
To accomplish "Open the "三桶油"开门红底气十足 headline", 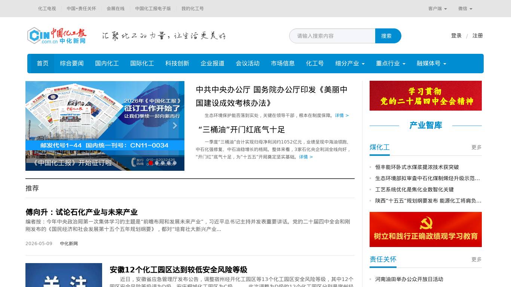I will tap(242, 130).
